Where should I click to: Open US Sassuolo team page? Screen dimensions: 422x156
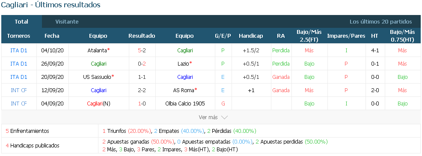(x=97, y=77)
